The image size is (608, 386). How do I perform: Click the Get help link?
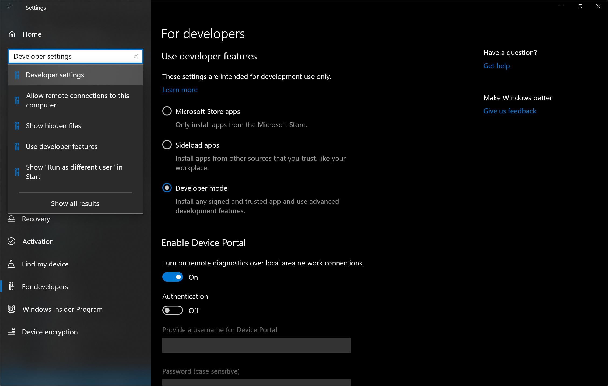[496, 65]
